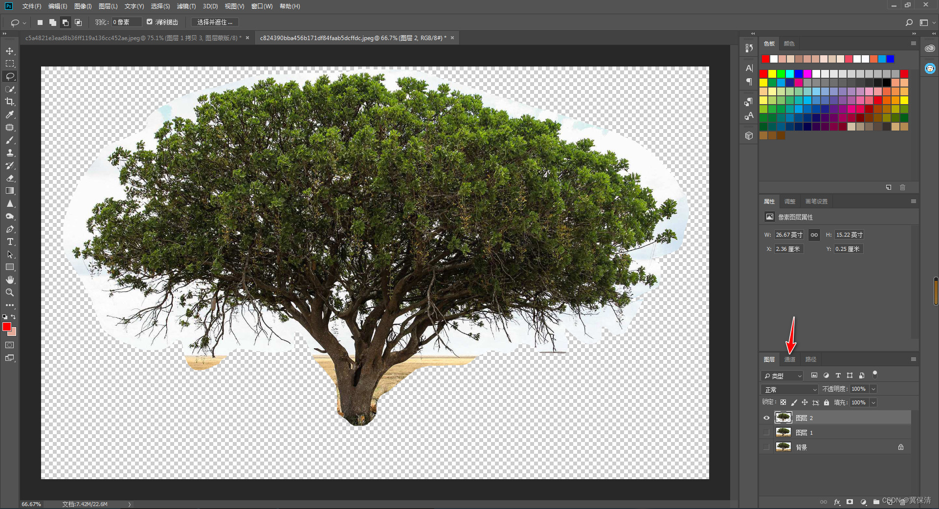Hide layer 图层 2 via eye icon
This screenshot has width=939, height=509.
click(766, 418)
